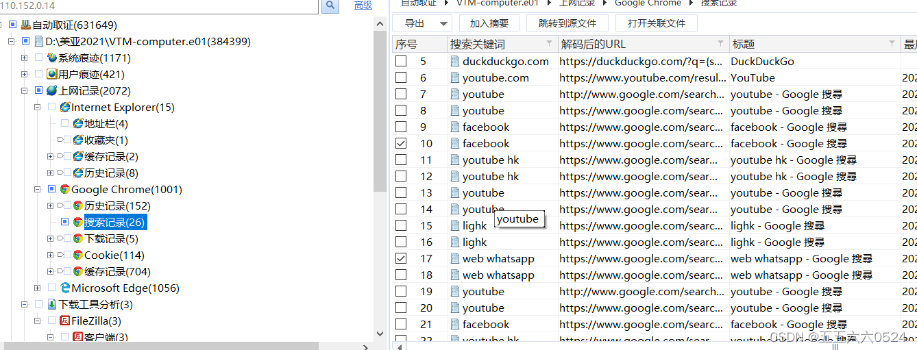Click the Chrome 历史记录 icon
This screenshot has width=917, height=350.
point(78,206)
